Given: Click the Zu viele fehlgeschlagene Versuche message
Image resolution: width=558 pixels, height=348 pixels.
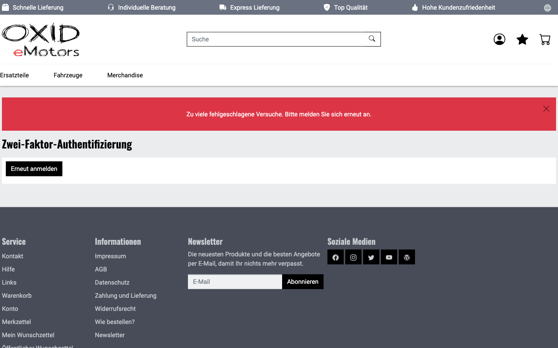Looking at the screenshot, I should [x=279, y=114].
